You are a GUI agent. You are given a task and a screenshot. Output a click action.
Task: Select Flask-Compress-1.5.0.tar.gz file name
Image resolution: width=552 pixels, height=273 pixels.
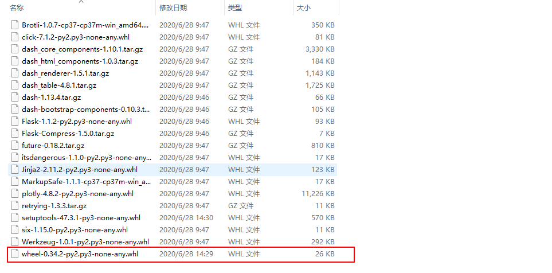(68, 133)
